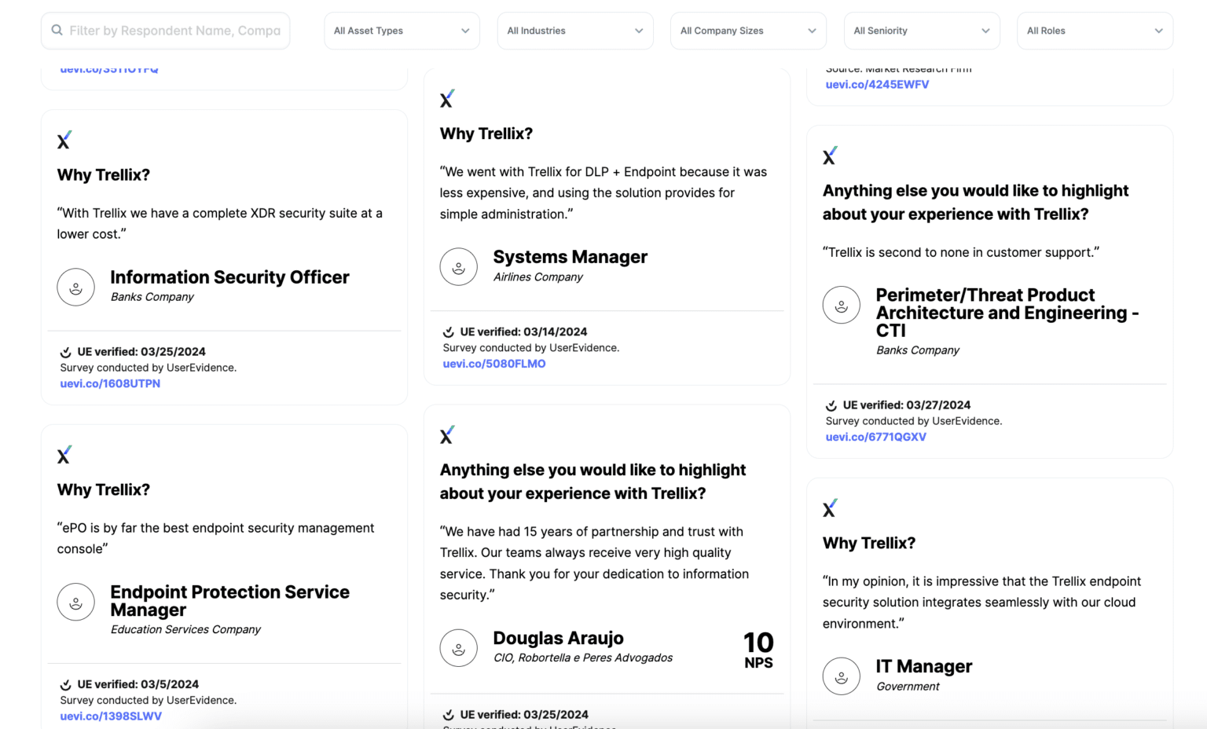Click the Endpoint Protection Service Manager avatar
The width and height of the screenshot is (1207, 729).
76,603
